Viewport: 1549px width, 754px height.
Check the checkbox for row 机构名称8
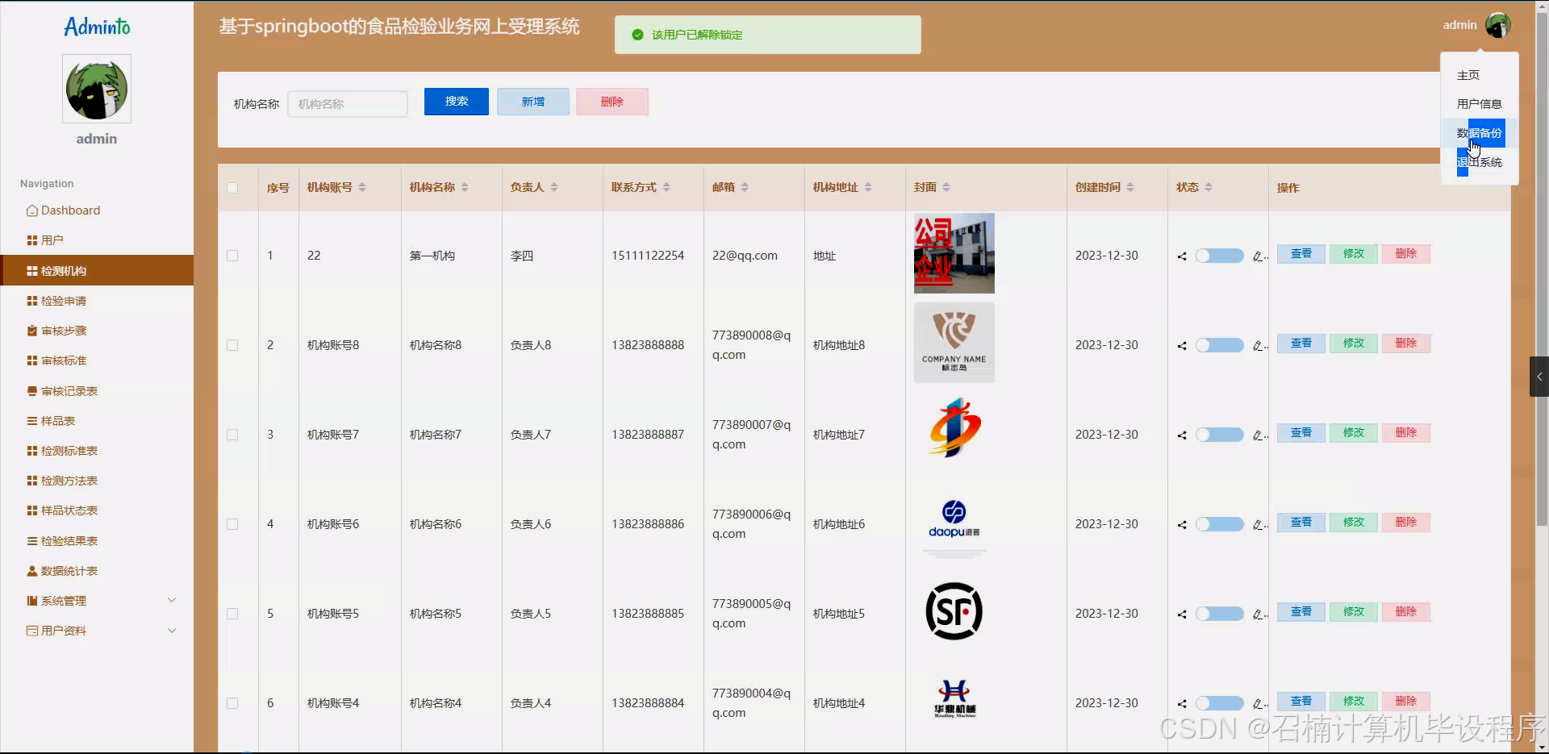pos(232,345)
